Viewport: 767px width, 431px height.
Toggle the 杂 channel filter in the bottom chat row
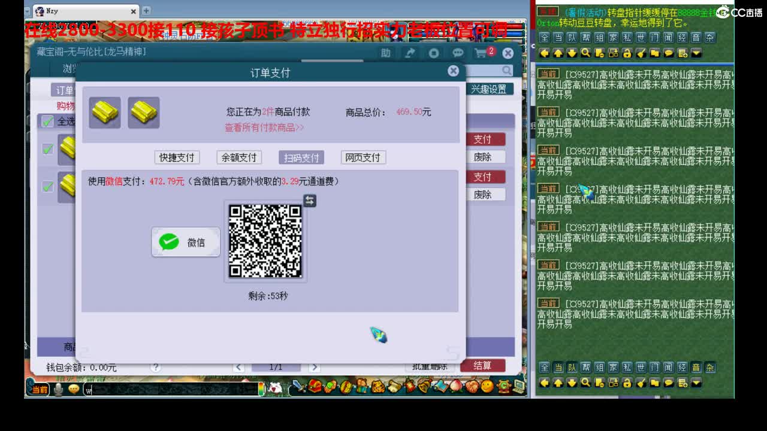coord(709,367)
